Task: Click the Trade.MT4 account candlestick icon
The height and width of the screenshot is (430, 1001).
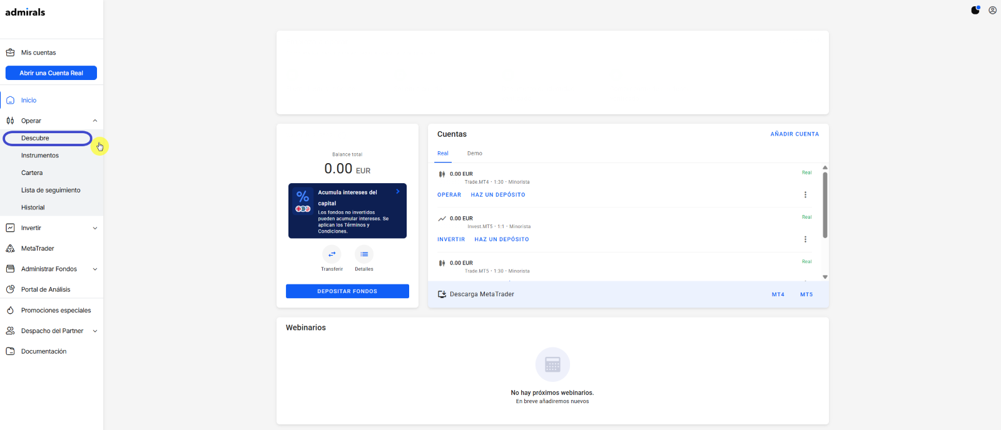Action: [x=442, y=174]
